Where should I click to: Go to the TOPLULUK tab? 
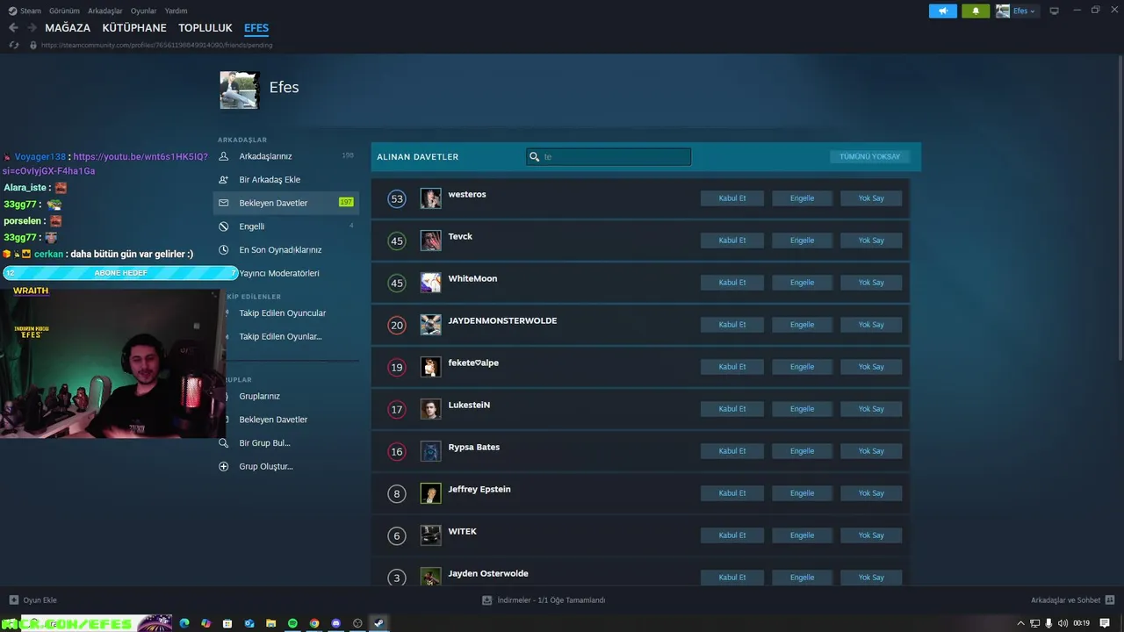point(205,28)
